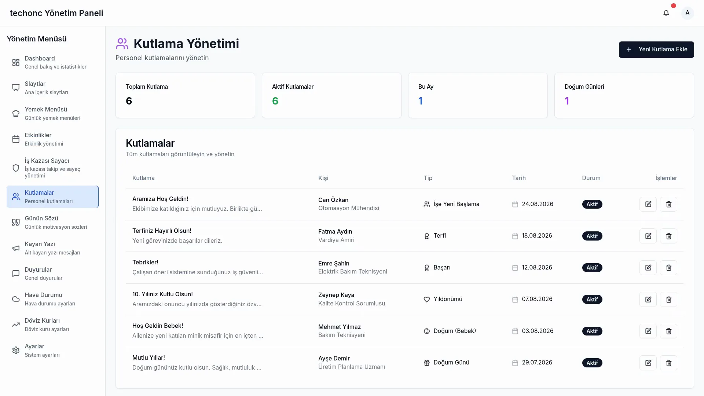Go to the Slaytlar menu item
Image resolution: width=704 pixels, height=396 pixels.
(52, 88)
